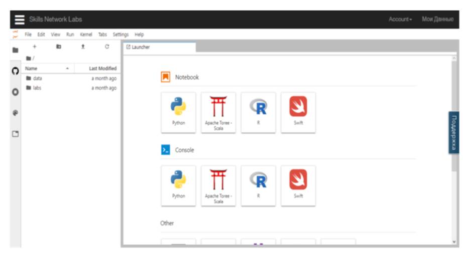
Task: Select the Launcher tab
Action: pyautogui.click(x=141, y=47)
